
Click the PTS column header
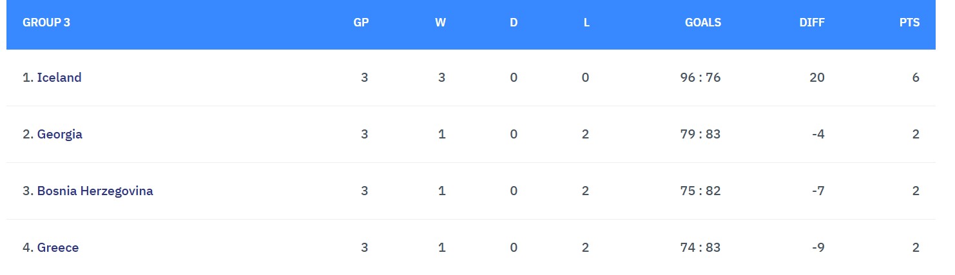pos(909,23)
